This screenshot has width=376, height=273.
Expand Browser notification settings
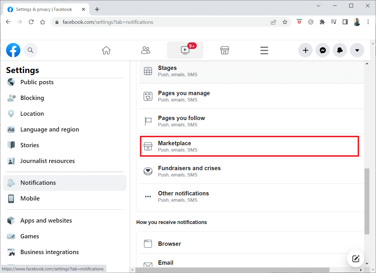[x=252, y=244]
